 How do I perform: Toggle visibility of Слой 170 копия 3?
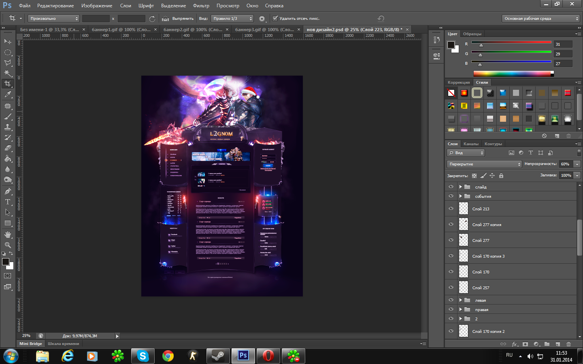tap(451, 256)
